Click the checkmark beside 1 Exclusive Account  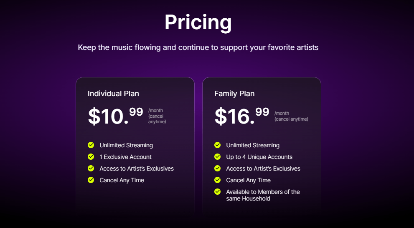pos(91,157)
